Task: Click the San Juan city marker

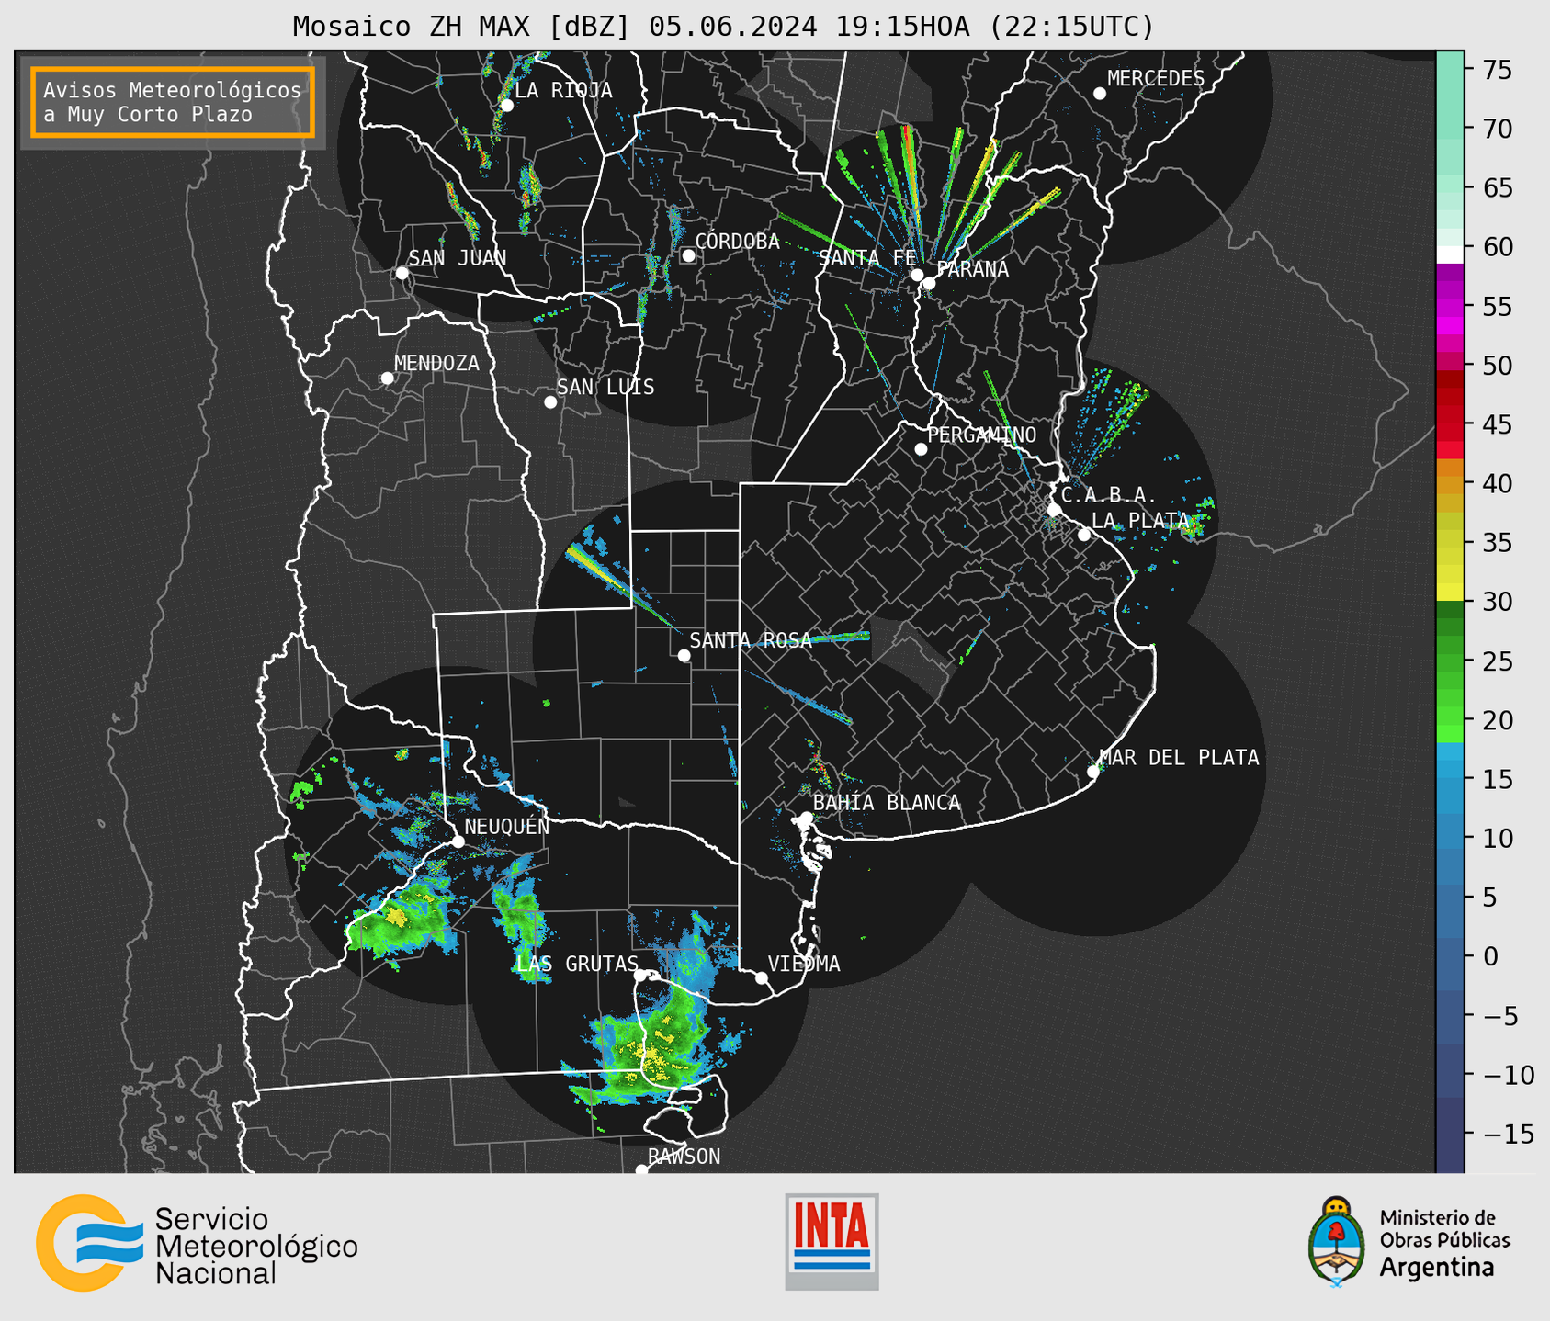Action: [x=402, y=273]
